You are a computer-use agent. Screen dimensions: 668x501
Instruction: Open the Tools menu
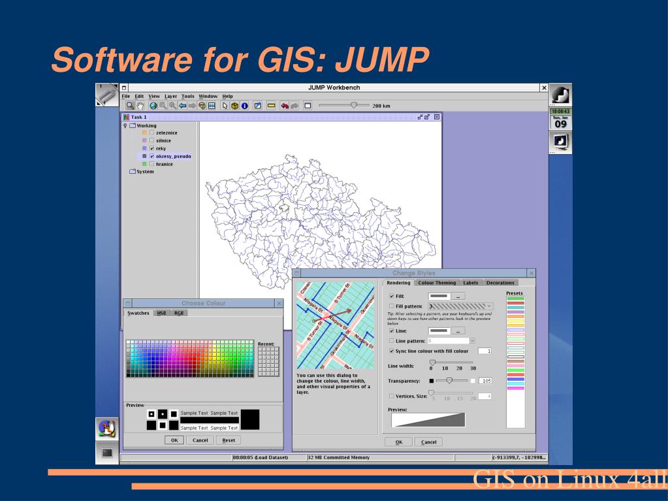(x=188, y=96)
